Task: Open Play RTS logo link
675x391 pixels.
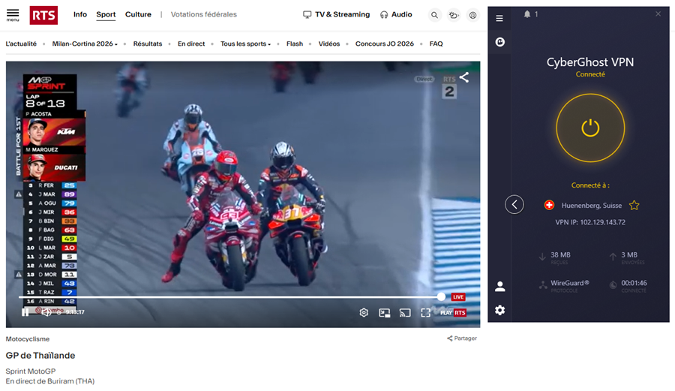Action: [453, 313]
